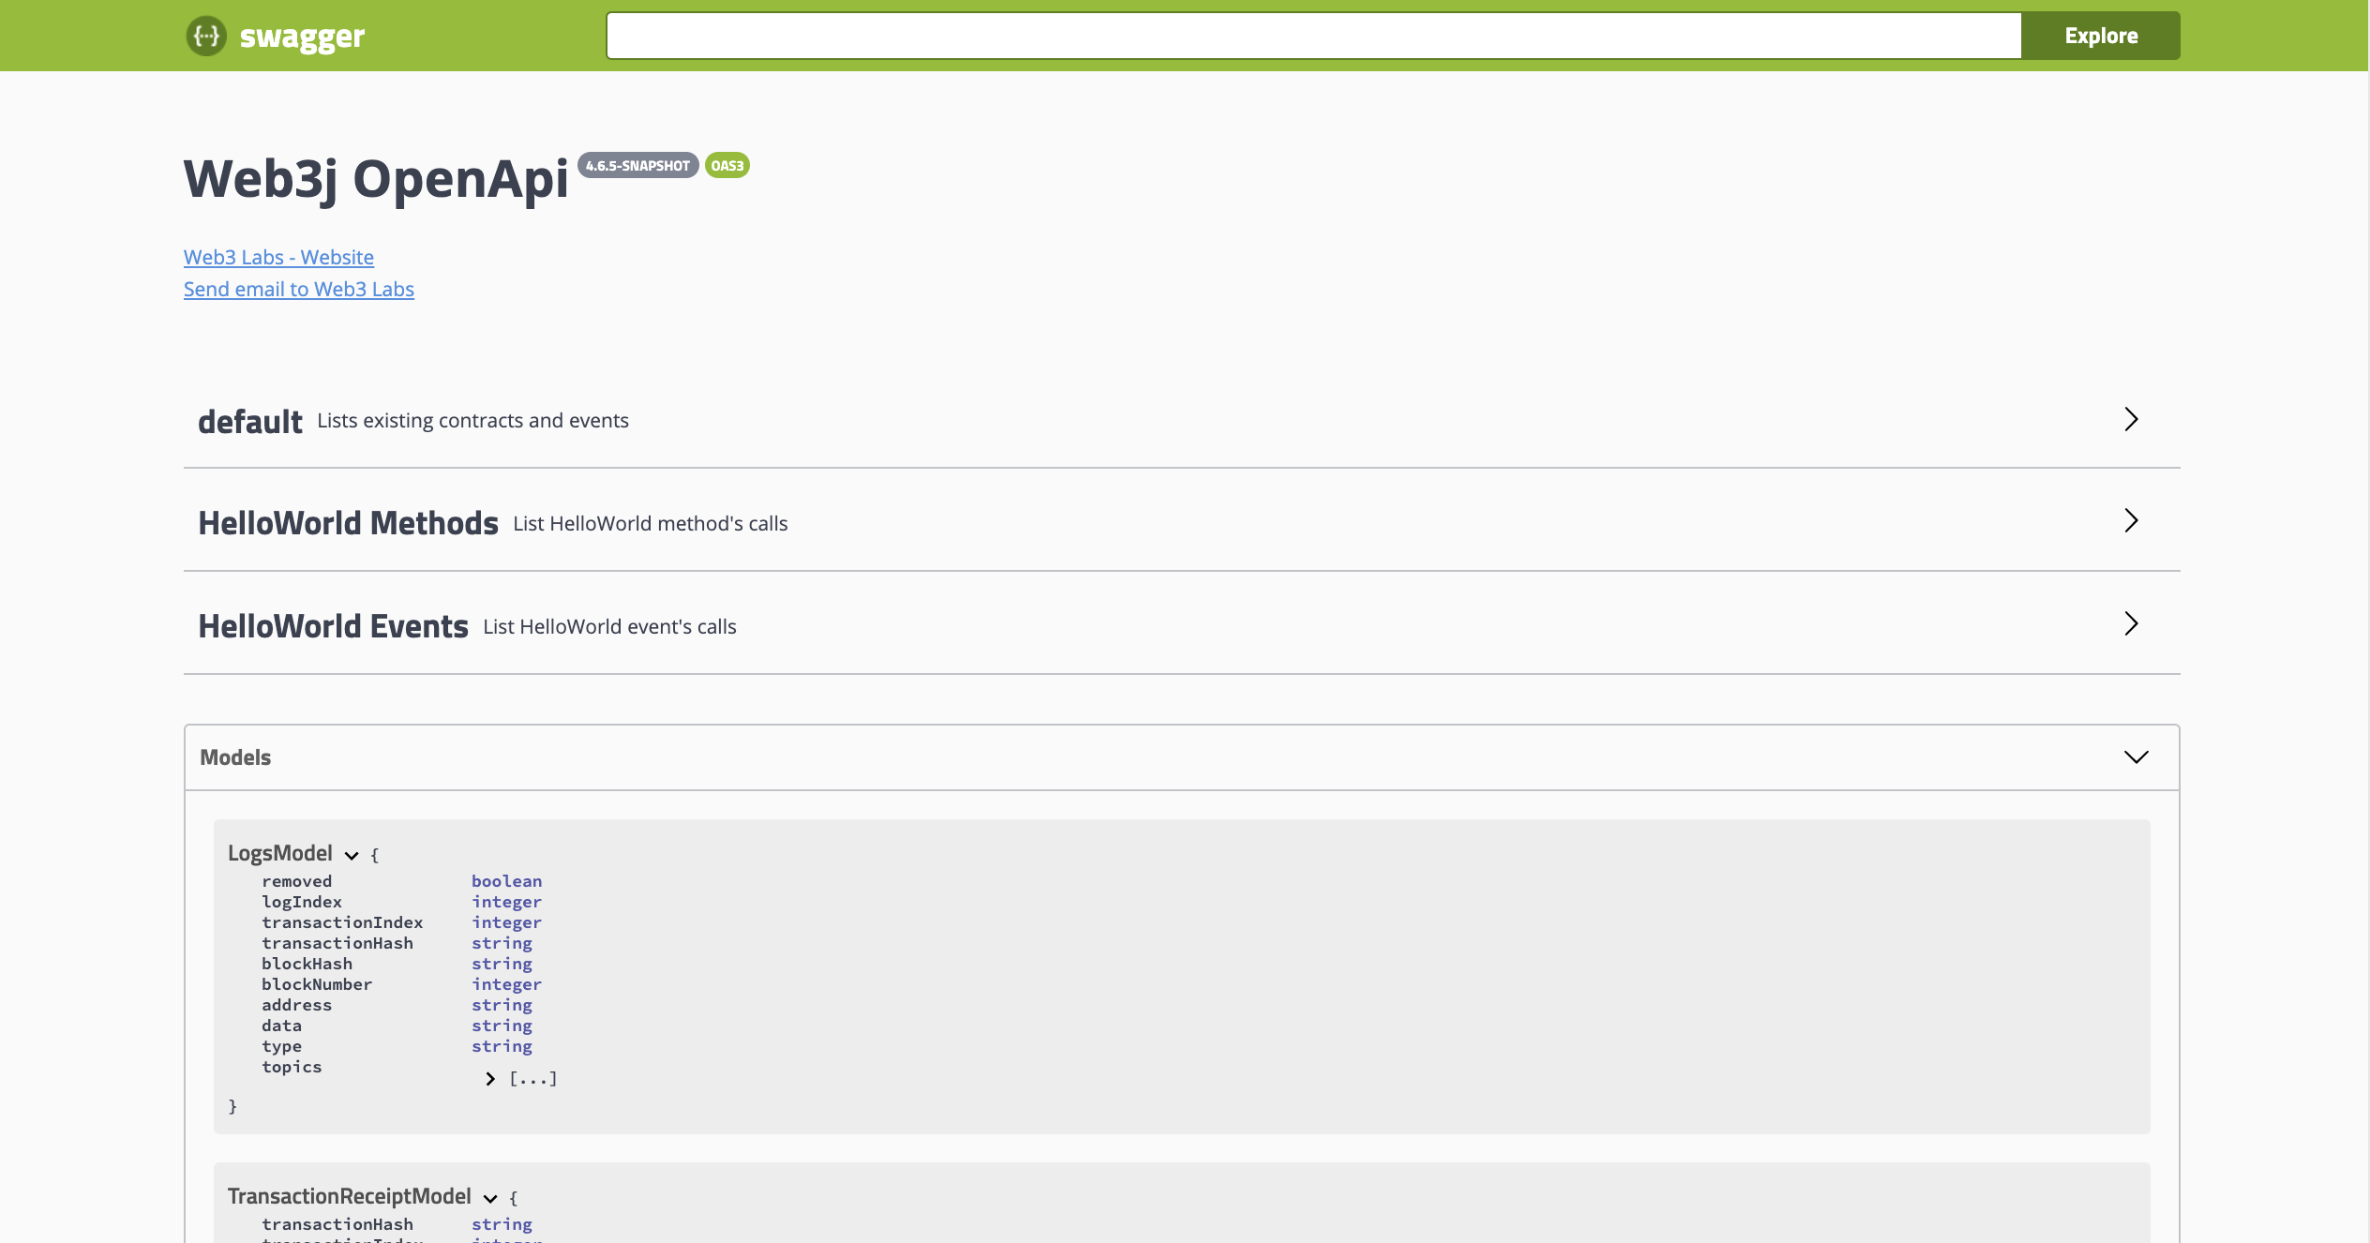Click 'List HelloWorld method's calls' description
The width and height of the screenshot is (2370, 1243).
[x=650, y=523]
